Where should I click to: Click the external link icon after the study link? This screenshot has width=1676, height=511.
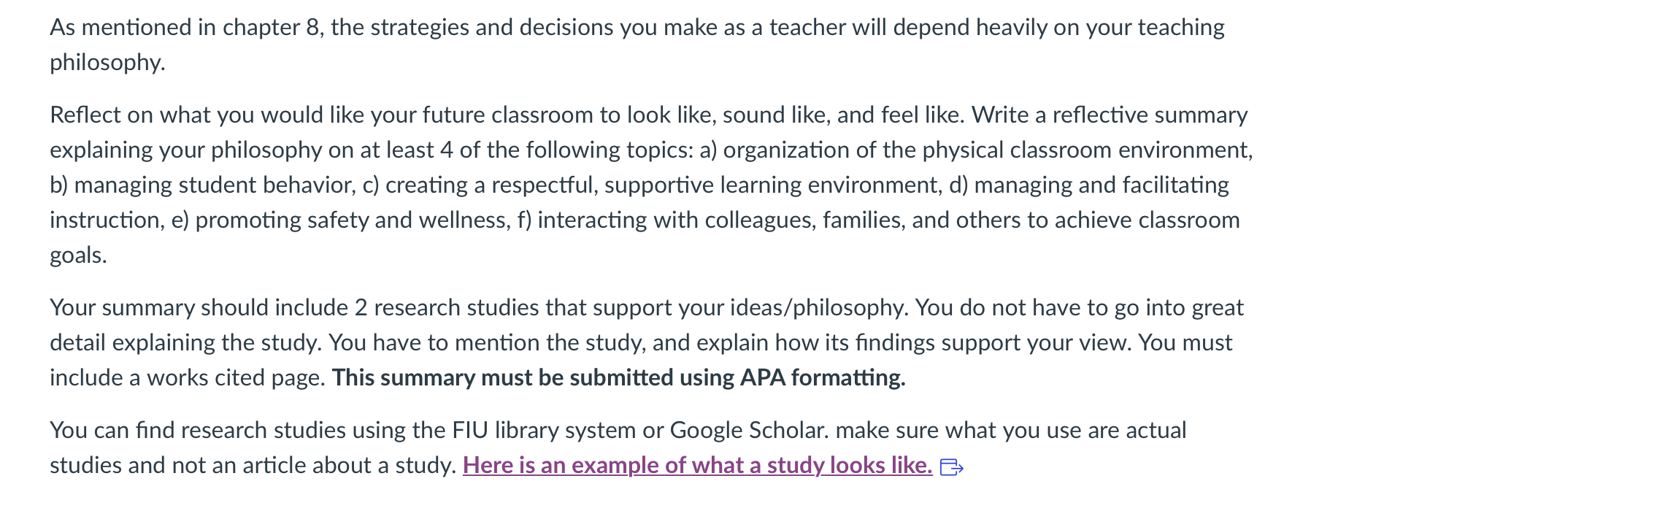952,467
